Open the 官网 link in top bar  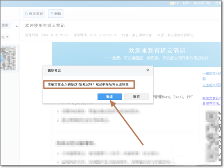click(185, 3)
